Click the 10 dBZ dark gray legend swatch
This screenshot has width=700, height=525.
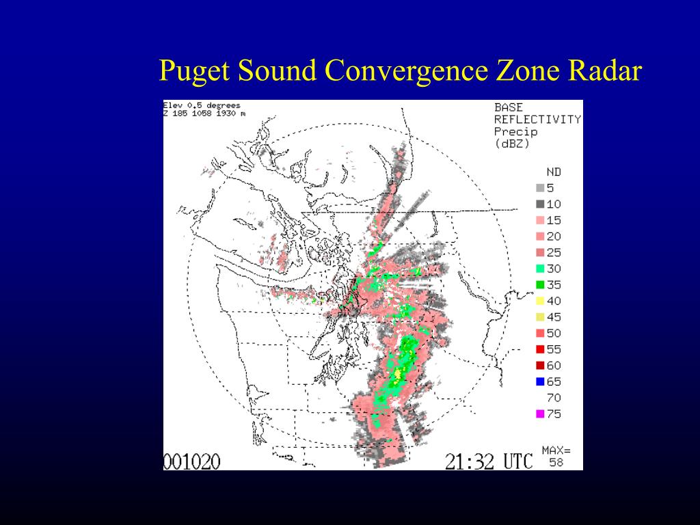pyautogui.click(x=540, y=204)
